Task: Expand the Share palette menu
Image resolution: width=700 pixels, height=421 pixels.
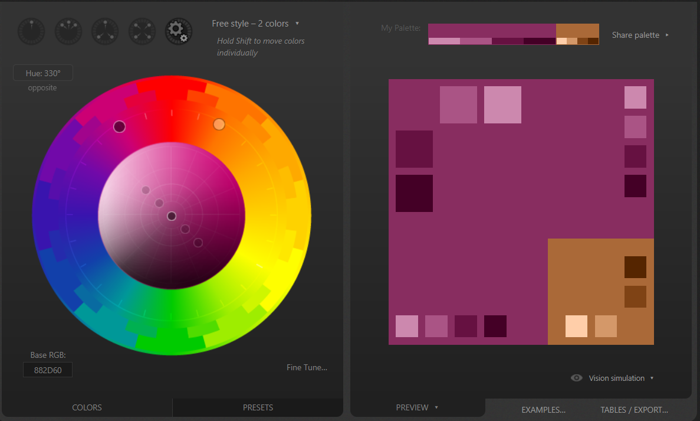Action: click(640, 35)
